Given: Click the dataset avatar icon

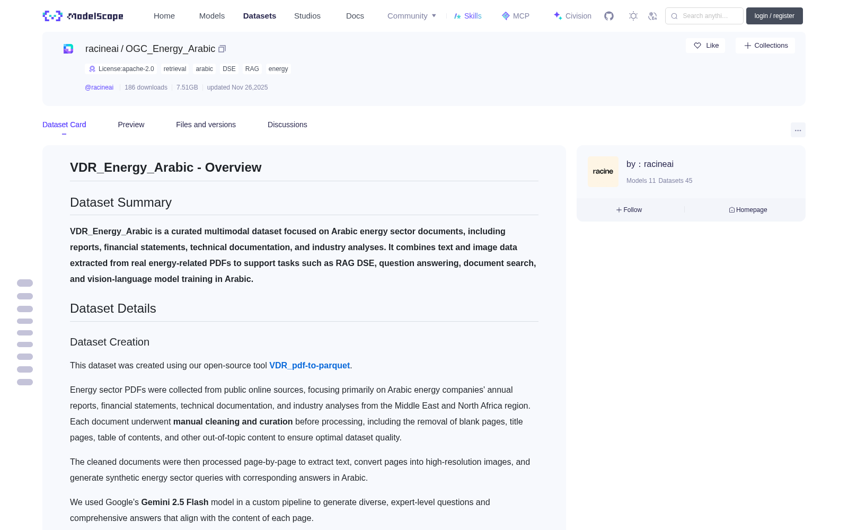Looking at the screenshot, I should [68, 49].
